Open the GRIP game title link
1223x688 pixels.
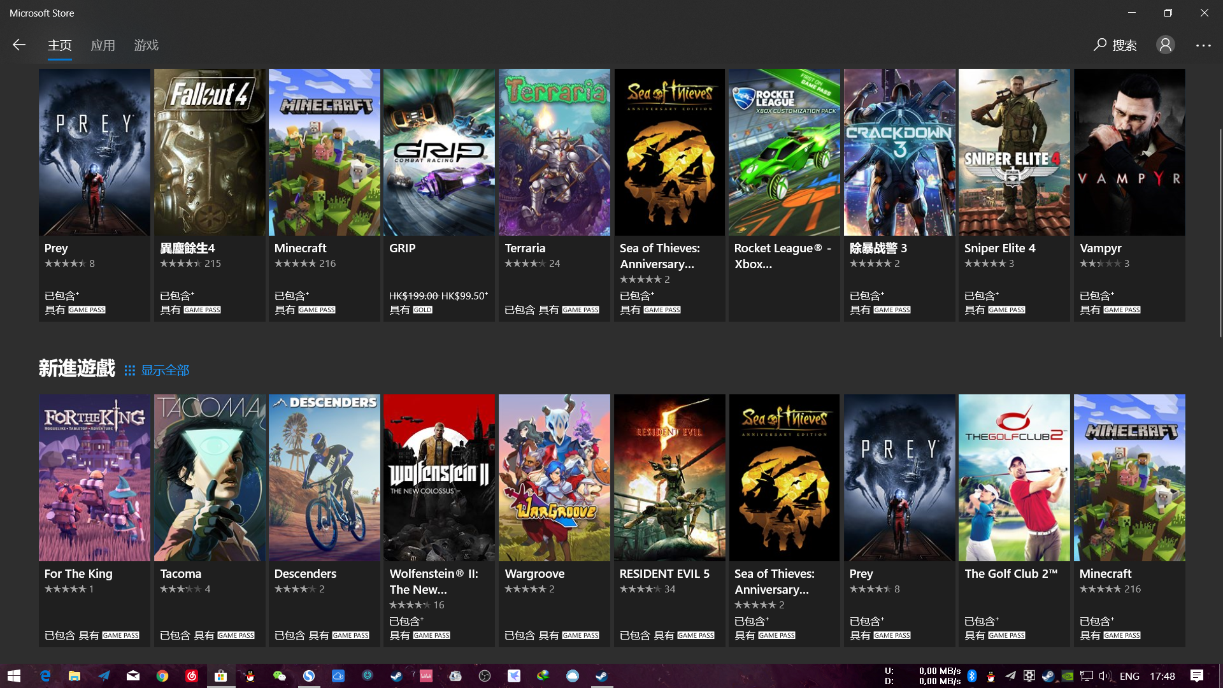tap(402, 248)
